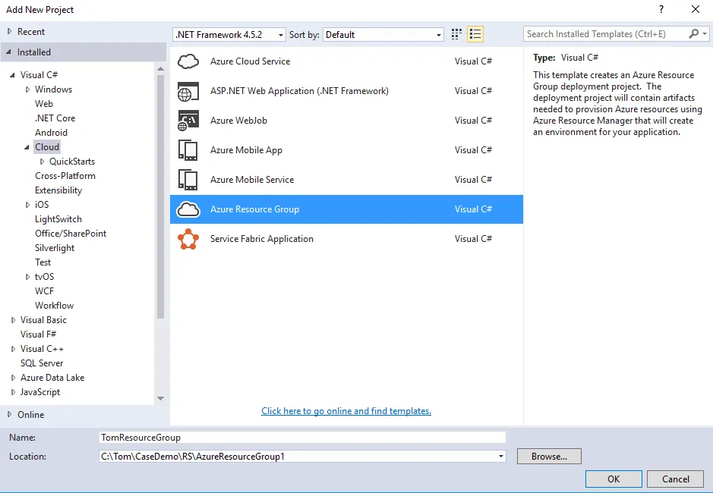The height and width of the screenshot is (493, 713).
Task: Click the tree scrollbar up arrow
Action: tap(160, 68)
